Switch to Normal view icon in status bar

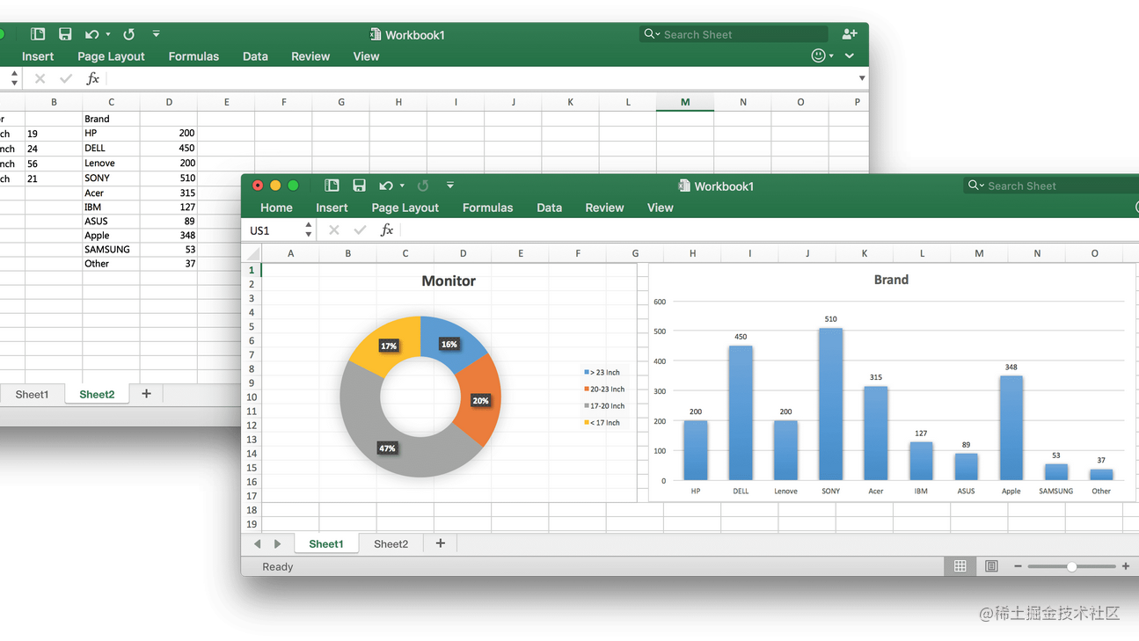pyautogui.click(x=960, y=566)
